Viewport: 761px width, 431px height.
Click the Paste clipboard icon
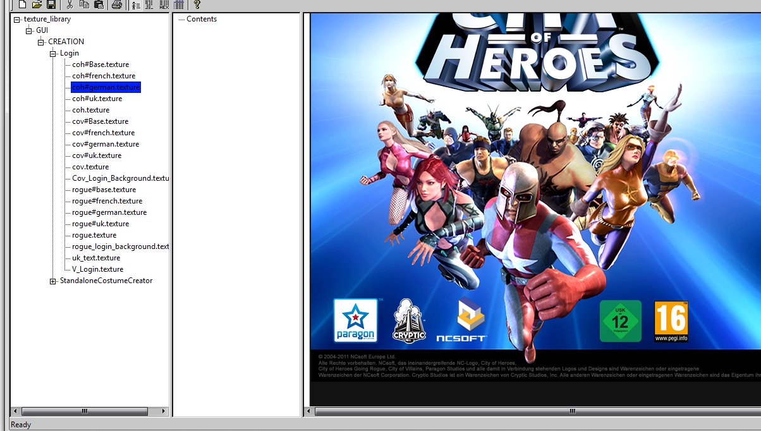click(99, 4)
